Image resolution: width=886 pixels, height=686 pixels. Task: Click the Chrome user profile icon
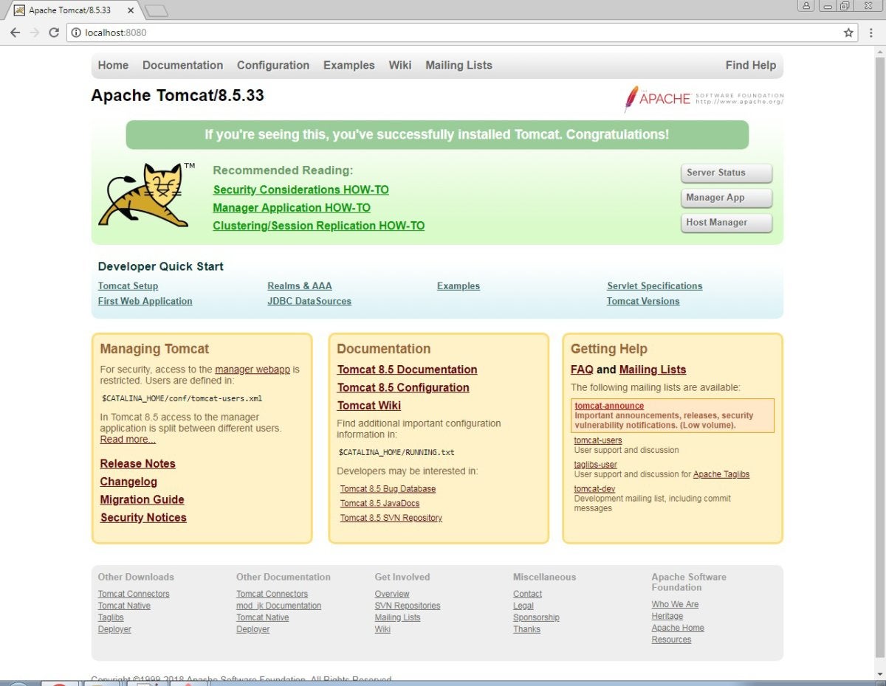point(806,6)
